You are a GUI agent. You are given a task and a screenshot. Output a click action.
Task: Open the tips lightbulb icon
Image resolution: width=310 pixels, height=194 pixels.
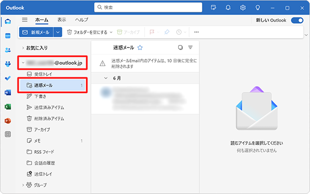pos(258,8)
